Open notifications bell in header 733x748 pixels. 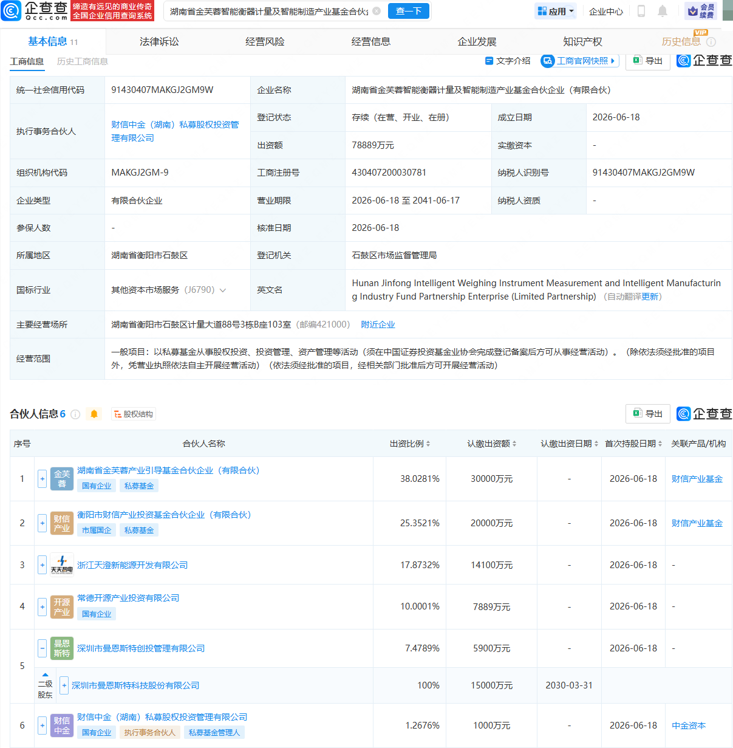[663, 11]
